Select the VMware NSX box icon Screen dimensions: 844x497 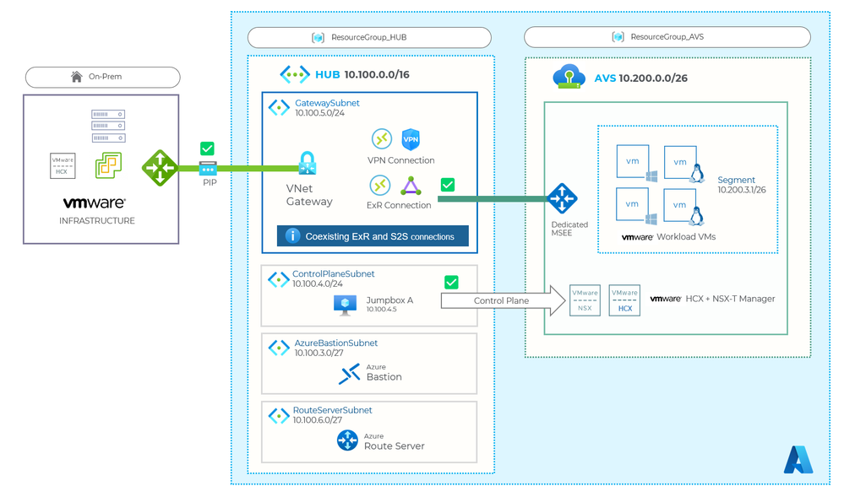[x=585, y=300]
